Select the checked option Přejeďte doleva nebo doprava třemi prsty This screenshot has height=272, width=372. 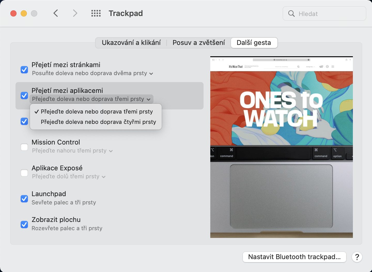96,111
